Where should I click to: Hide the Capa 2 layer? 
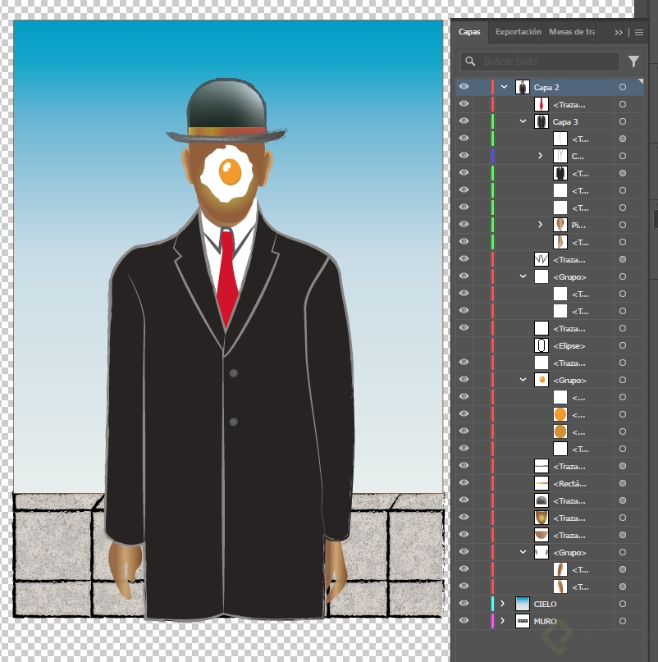click(x=464, y=87)
